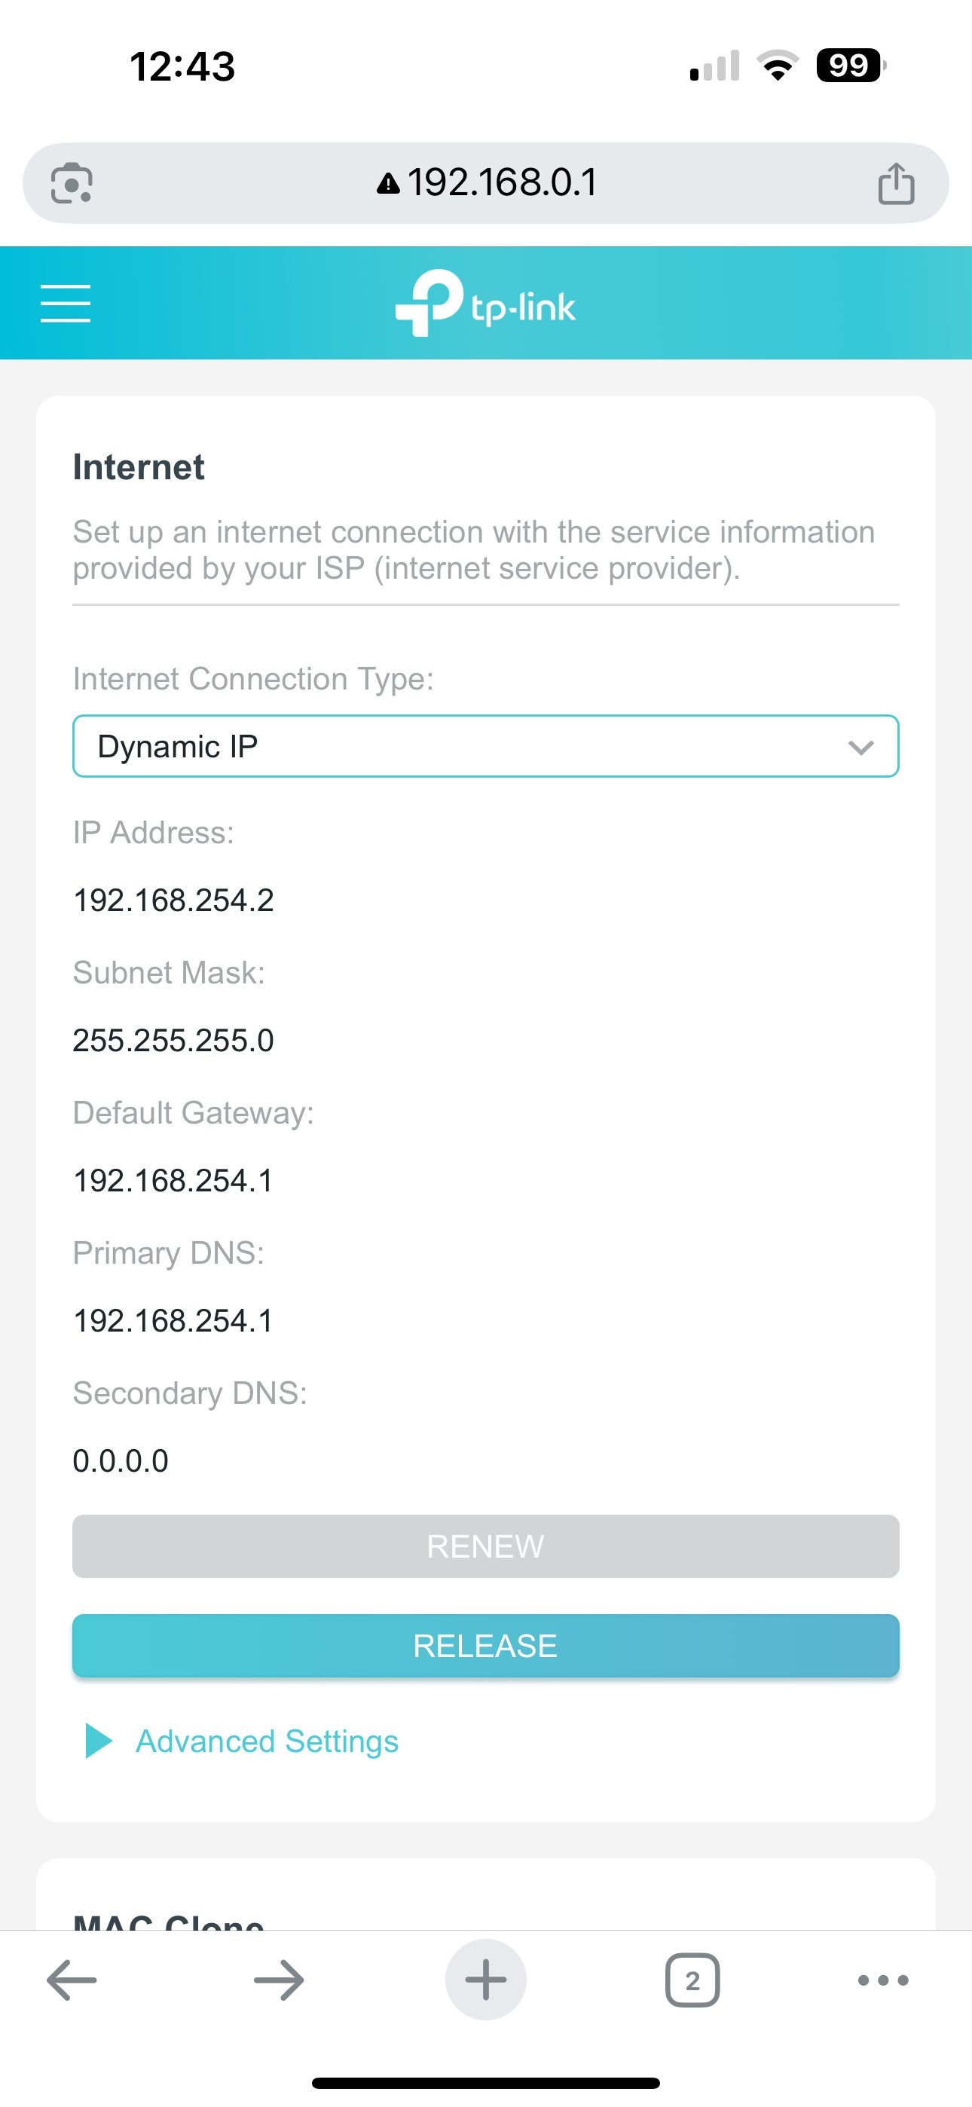
Task: Go back with the browser back arrow
Action: tap(72, 1980)
